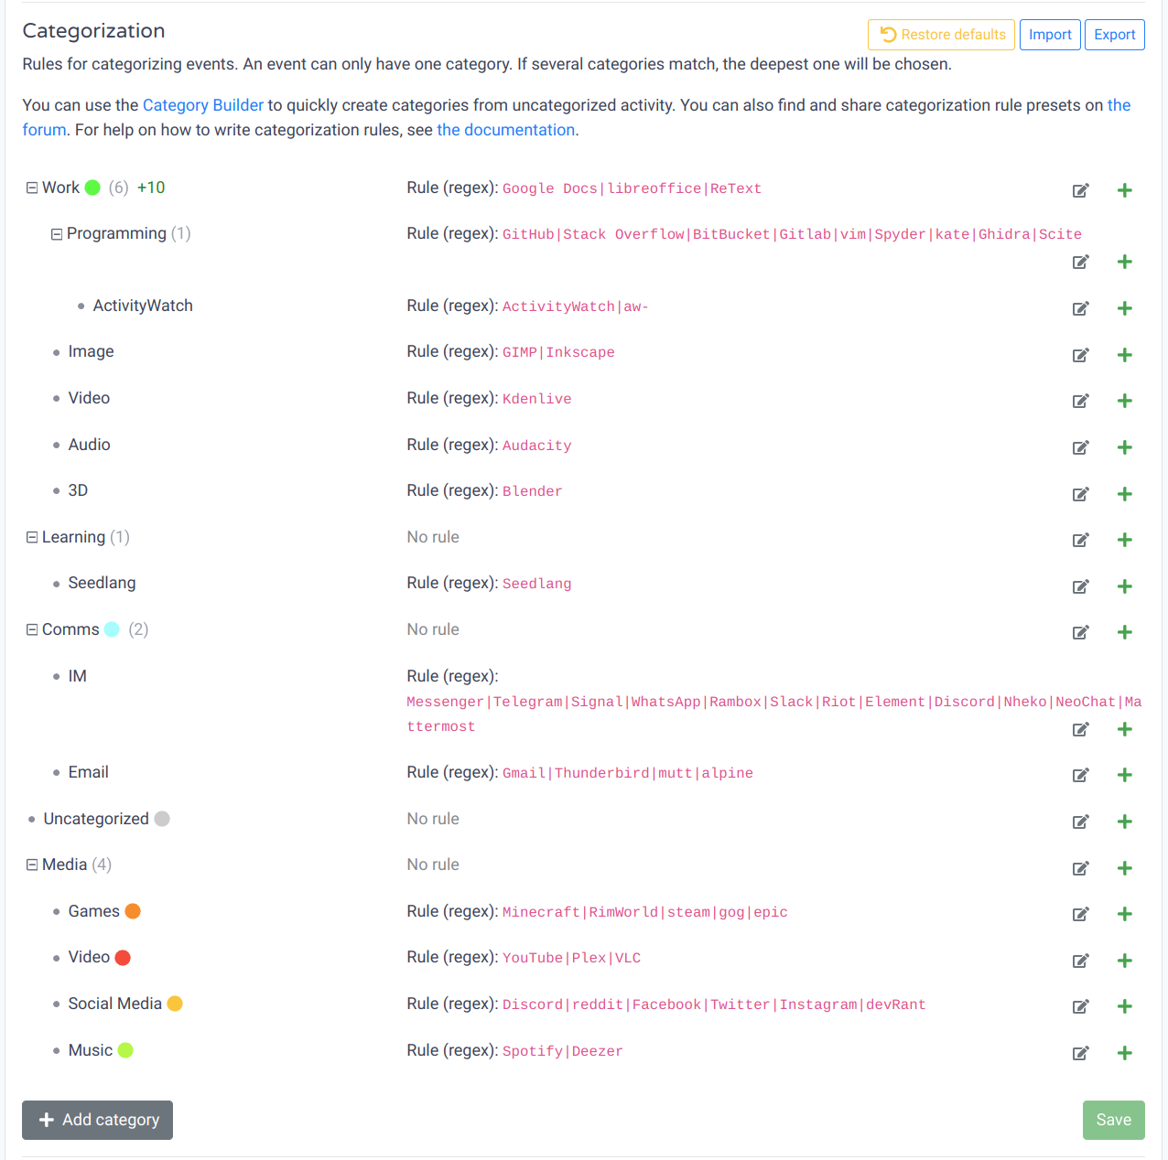Edit the Blender 3D category rule

(1080, 494)
